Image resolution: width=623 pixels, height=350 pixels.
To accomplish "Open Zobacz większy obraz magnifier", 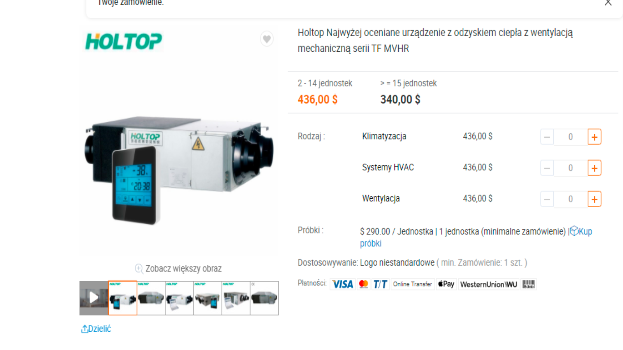I will (x=178, y=269).
